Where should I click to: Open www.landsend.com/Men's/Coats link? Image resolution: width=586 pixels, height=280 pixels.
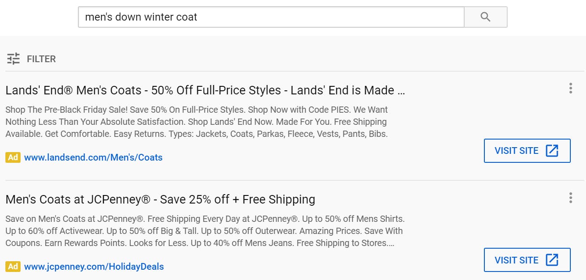(93, 157)
